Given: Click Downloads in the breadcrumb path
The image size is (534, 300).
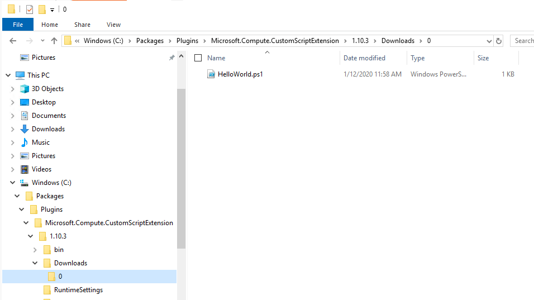Looking at the screenshot, I should pyautogui.click(x=398, y=41).
